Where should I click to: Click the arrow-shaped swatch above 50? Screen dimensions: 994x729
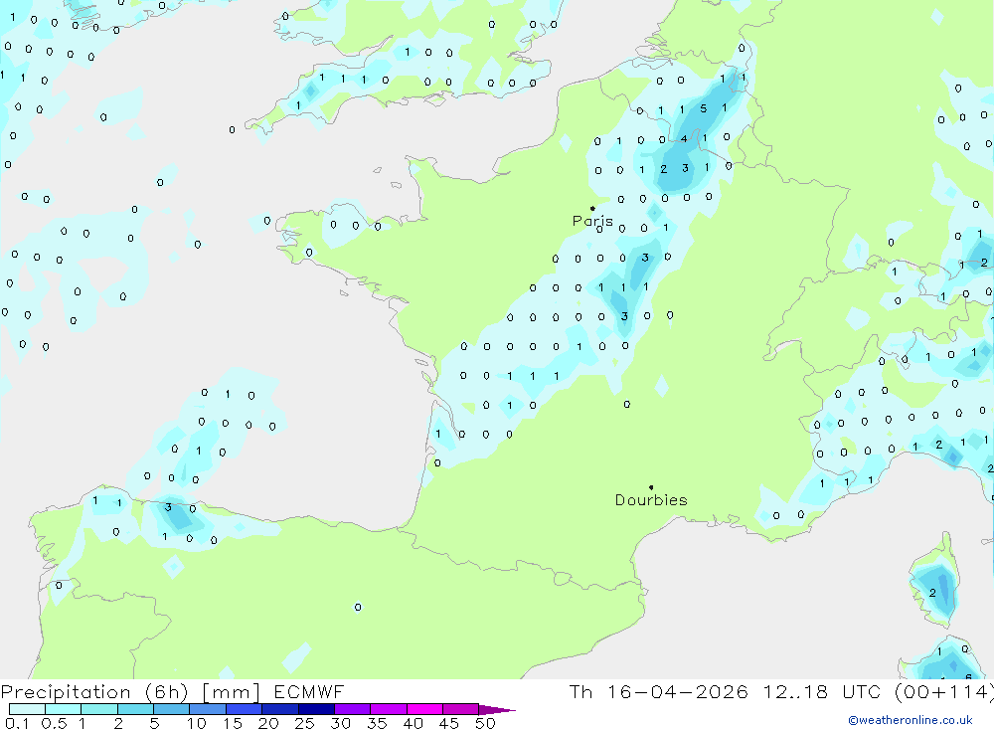pyautogui.click(x=496, y=709)
